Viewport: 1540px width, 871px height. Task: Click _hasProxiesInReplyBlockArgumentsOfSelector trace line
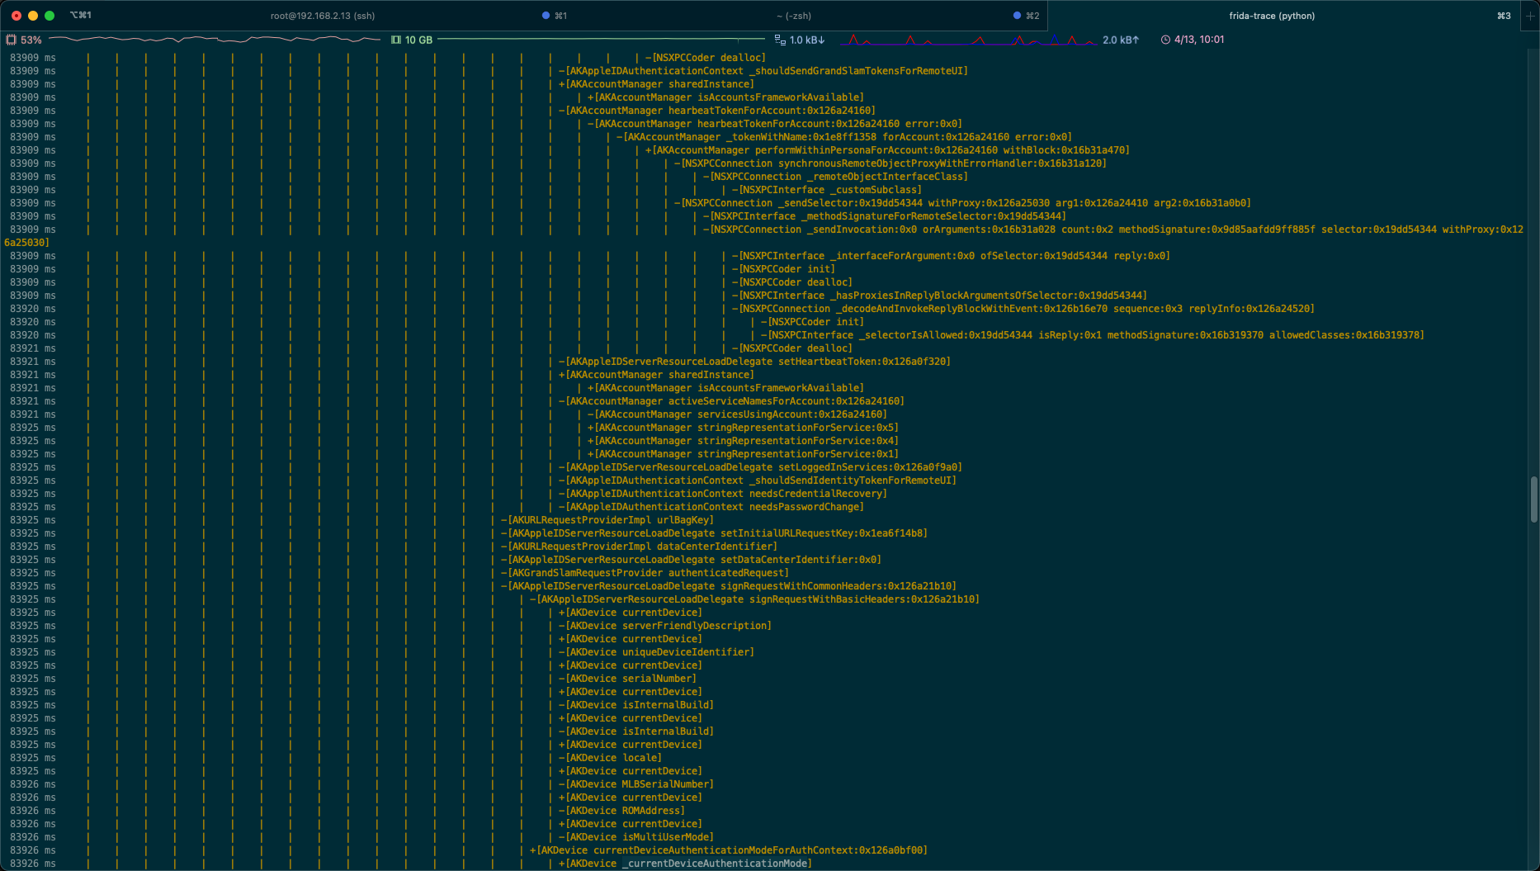pyautogui.click(x=939, y=296)
